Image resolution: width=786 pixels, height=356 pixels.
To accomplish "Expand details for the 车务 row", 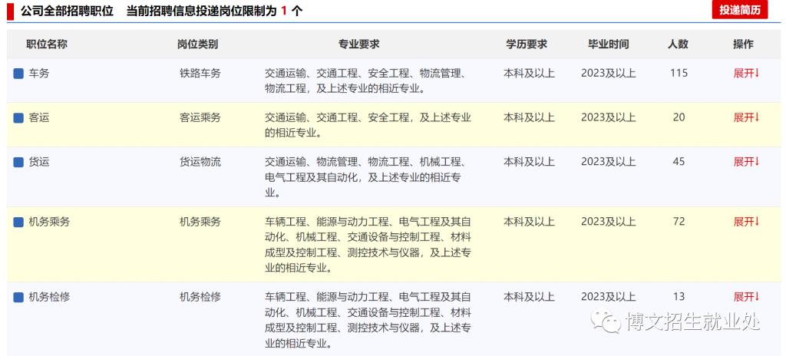I will coord(745,74).
